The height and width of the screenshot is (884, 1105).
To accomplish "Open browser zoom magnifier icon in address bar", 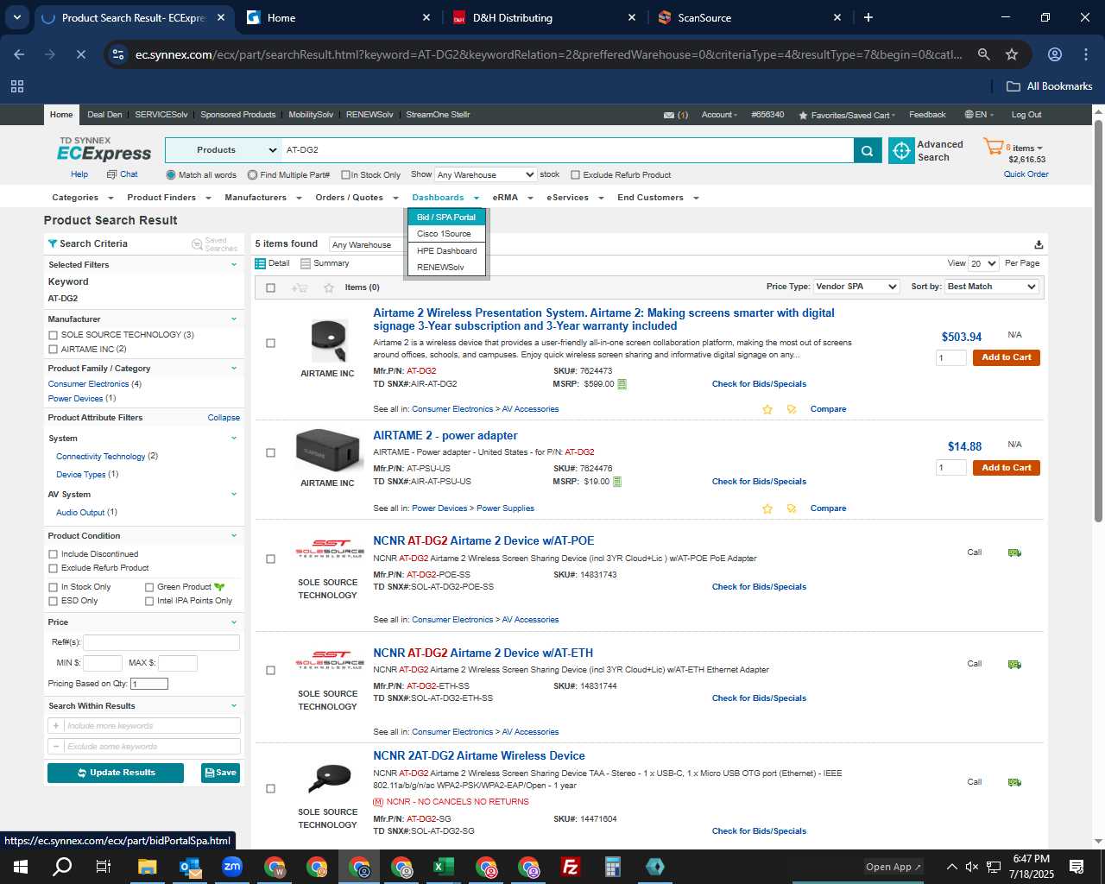I will click(983, 54).
